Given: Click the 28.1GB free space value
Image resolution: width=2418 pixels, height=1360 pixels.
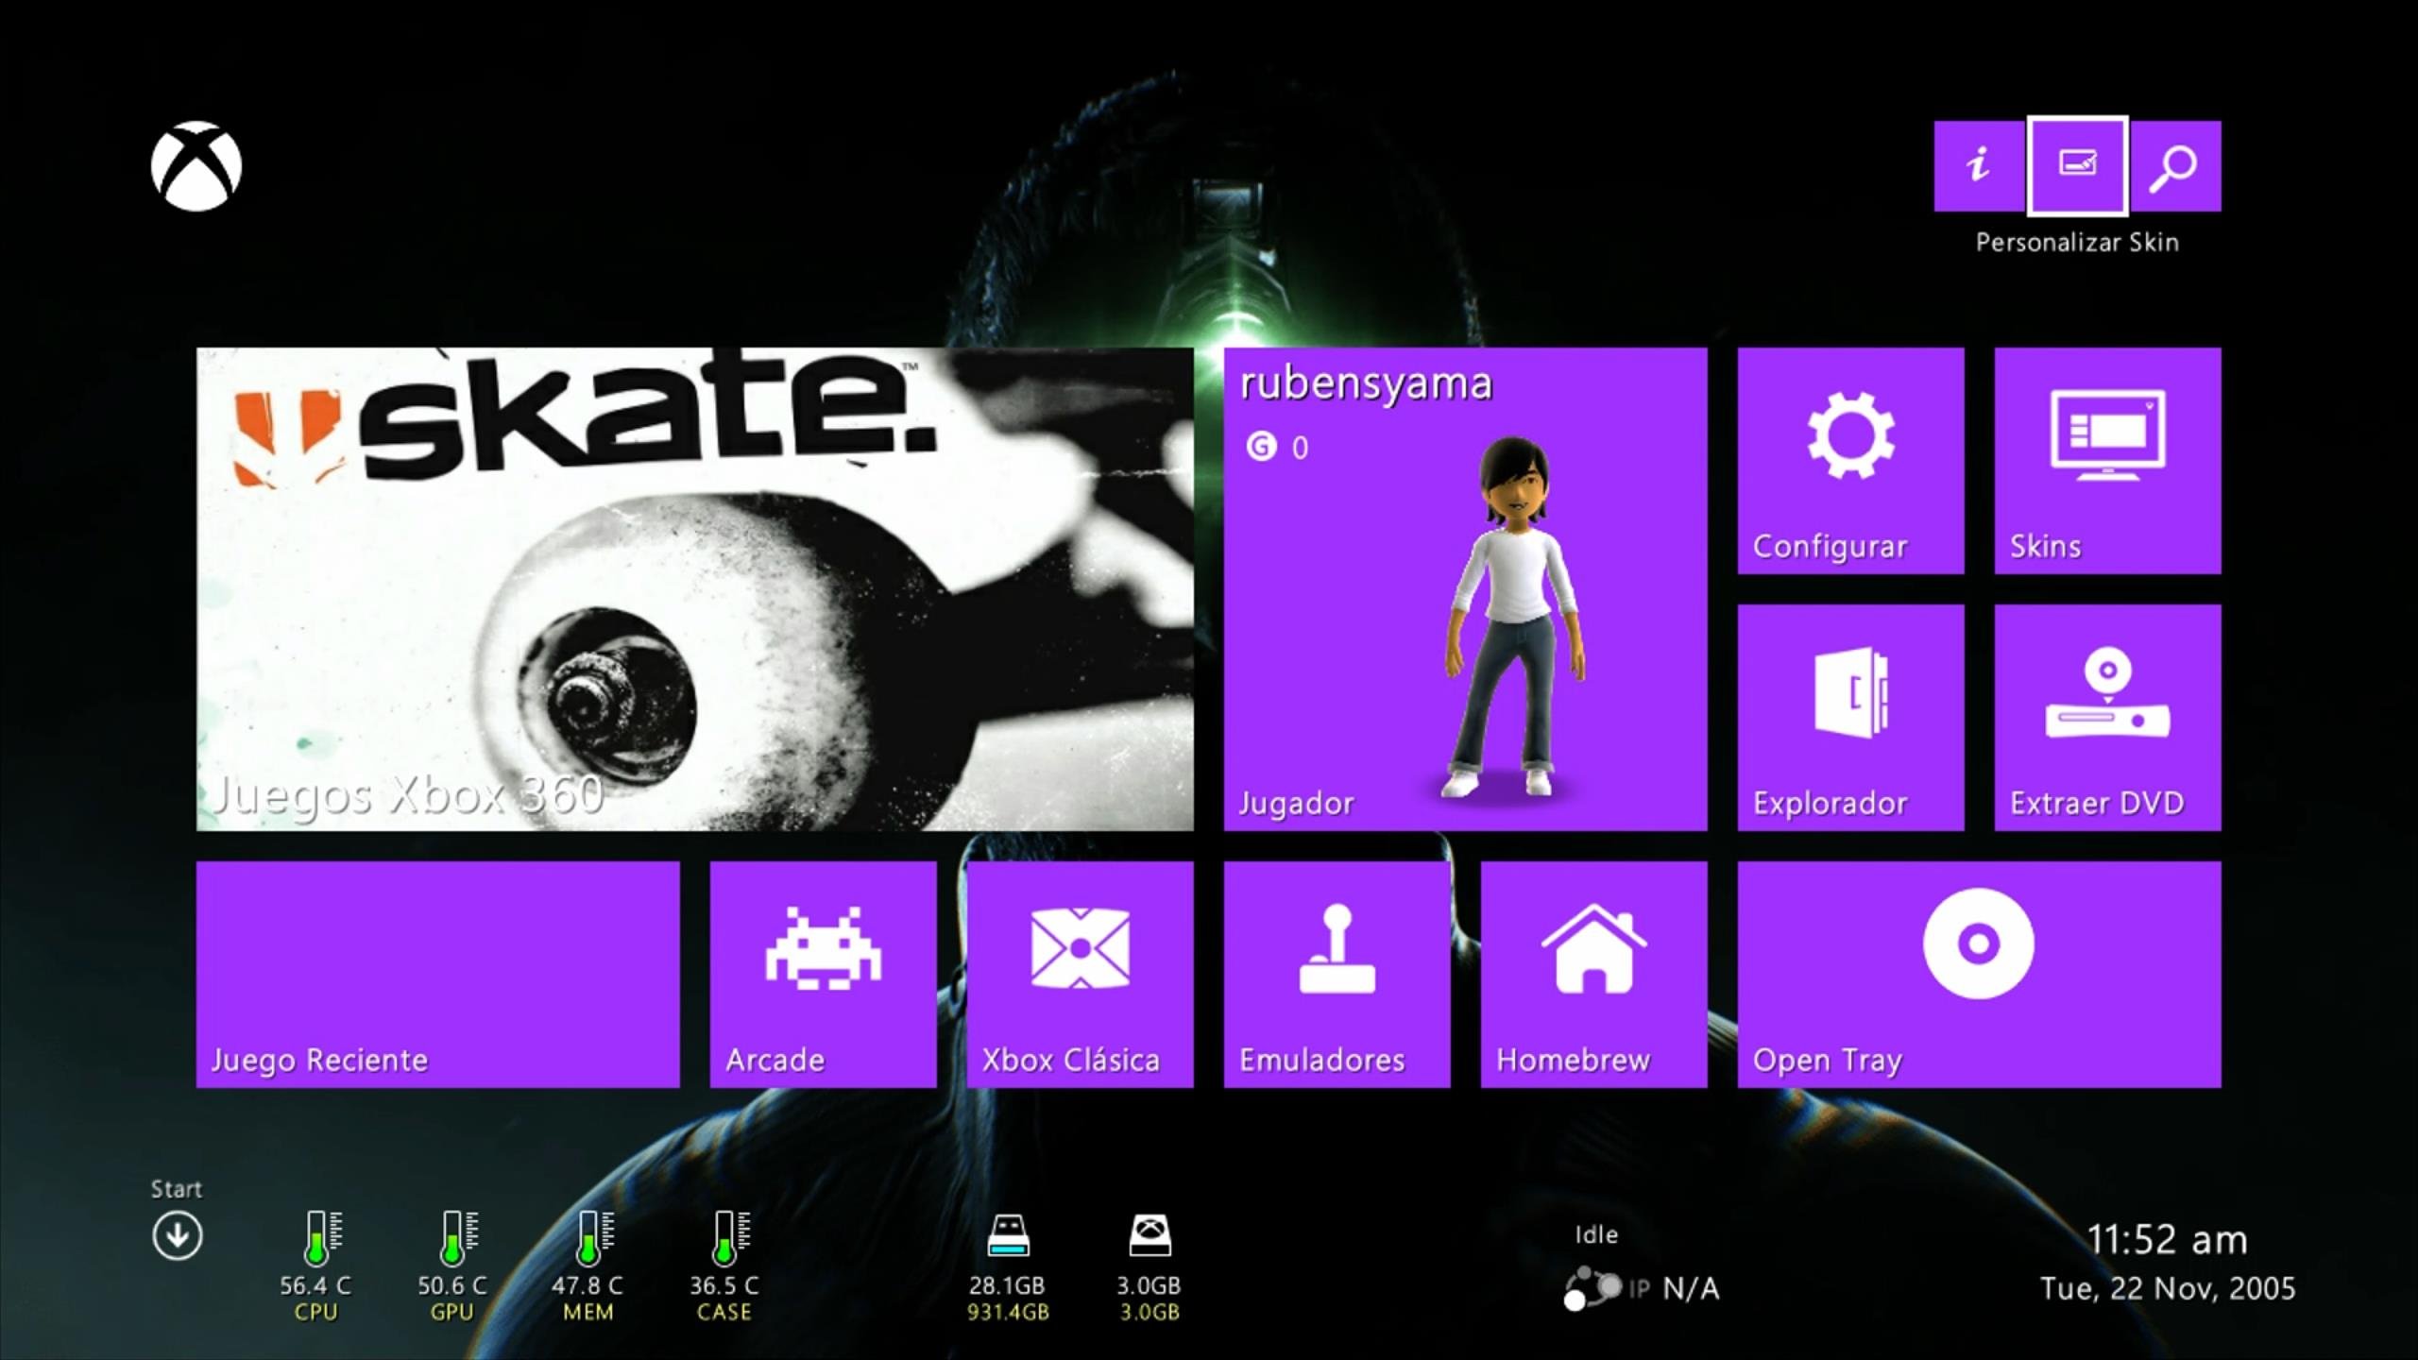Looking at the screenshot, I should coord(1007,1285).
